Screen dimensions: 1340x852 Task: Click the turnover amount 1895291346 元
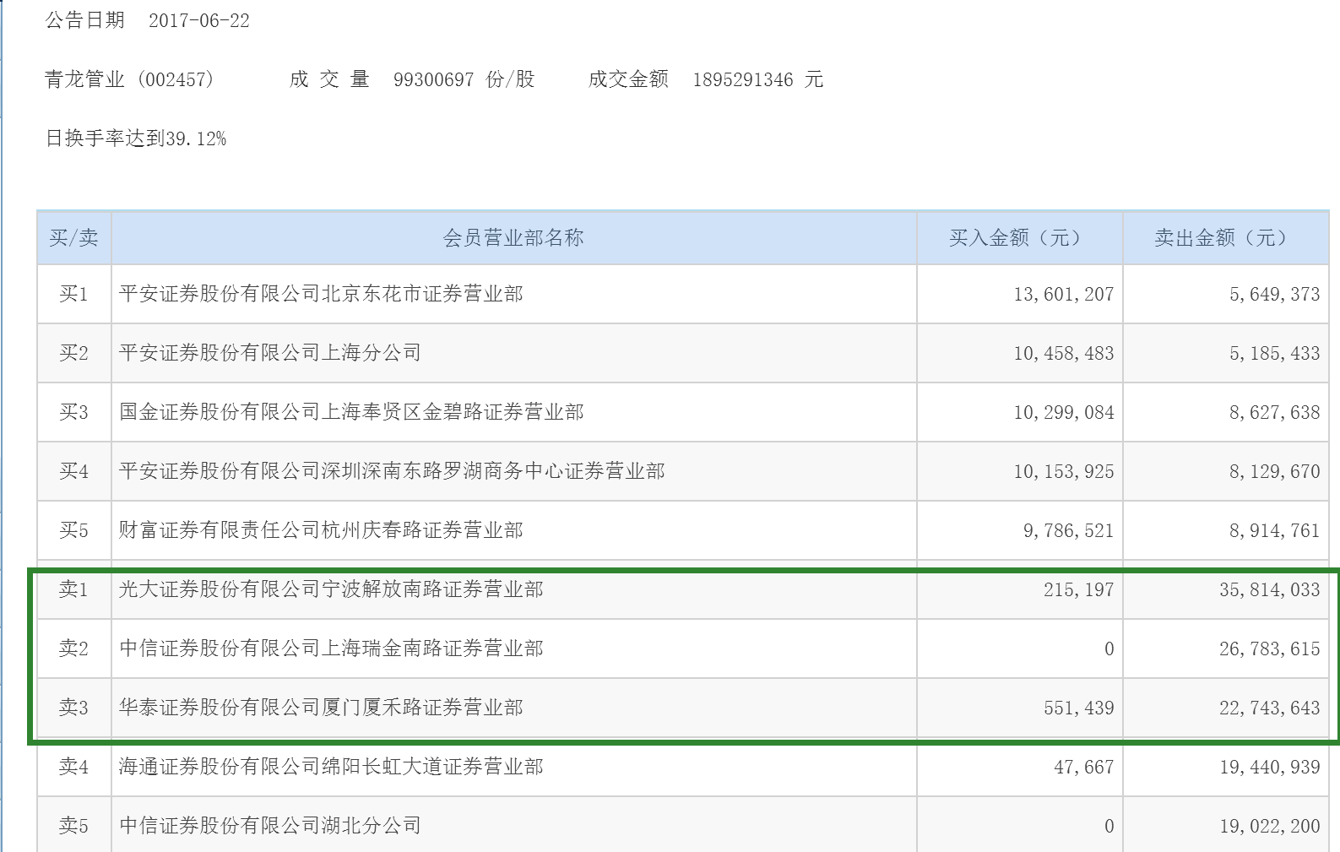[x=757, y=79]
